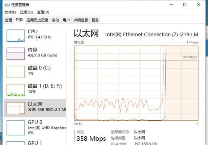Switch to the 进程 tab
Screen dimensions: 208x145
click(x=8, y=20)
